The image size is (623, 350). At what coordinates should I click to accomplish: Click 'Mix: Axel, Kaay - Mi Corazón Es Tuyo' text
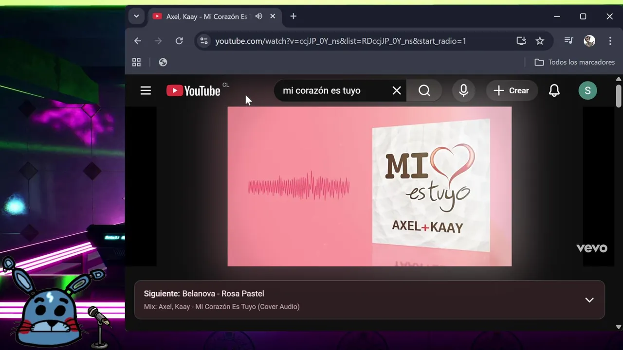pos(221,307)
